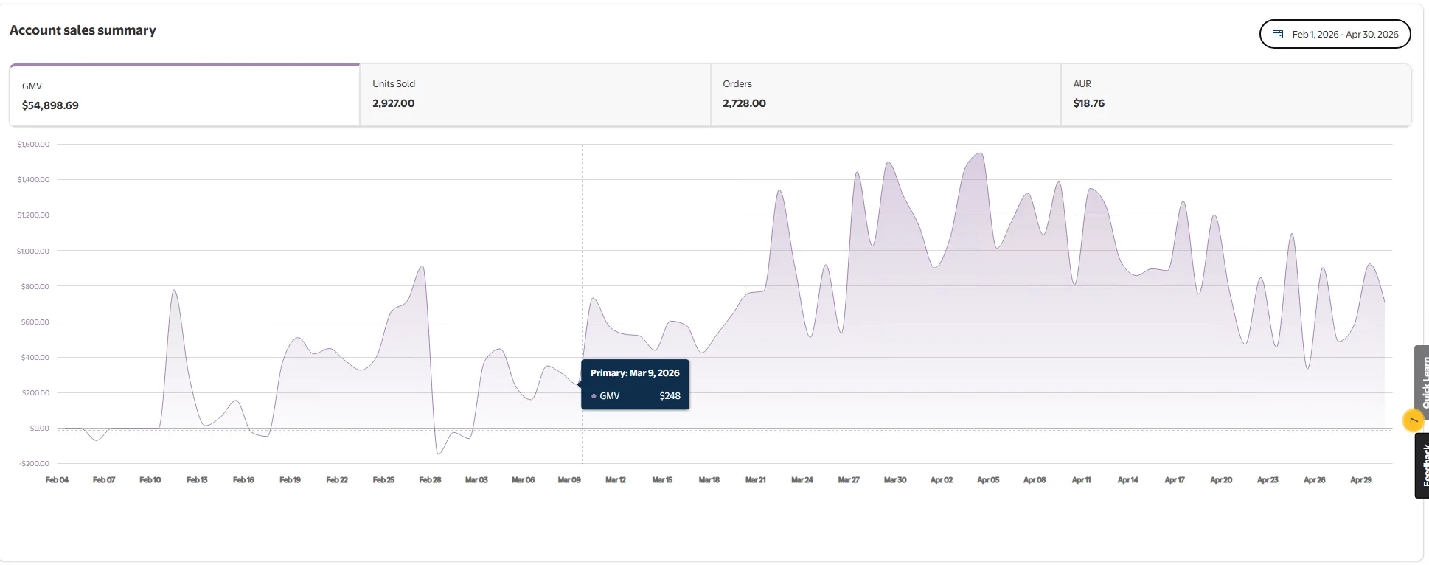
Task: Click the calendar icon in date range picker
Action: pos(1278,34)
